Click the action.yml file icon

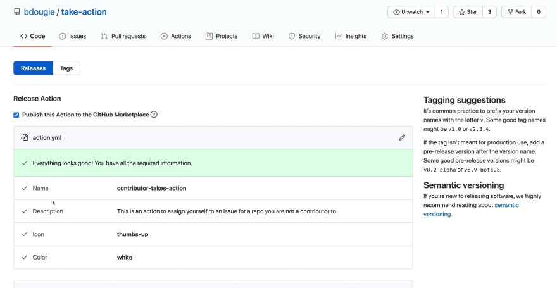click(25, 137)
